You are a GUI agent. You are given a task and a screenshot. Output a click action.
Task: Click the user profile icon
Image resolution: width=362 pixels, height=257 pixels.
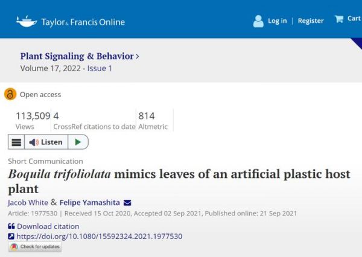pos(258,21)
